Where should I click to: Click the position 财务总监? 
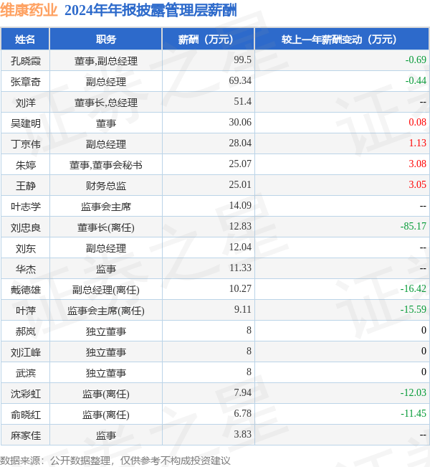coord(106,186)
